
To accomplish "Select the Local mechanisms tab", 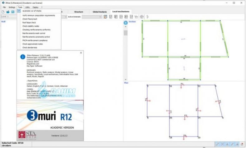I will (121, 12).
